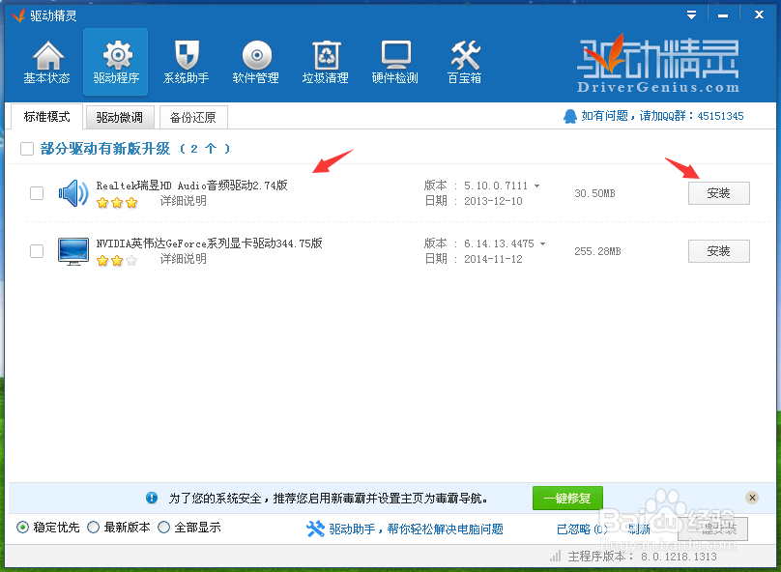Click the signal bars status icon
Image resolution: width=781 pixels, height=572 pixels.
coord(555,557)
